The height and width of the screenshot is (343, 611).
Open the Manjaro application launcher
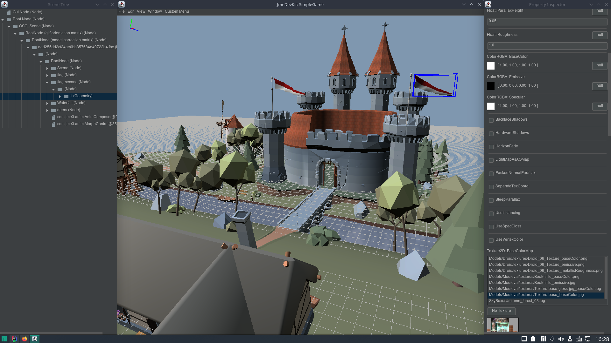pyautogui.click(x=4, y=339)
